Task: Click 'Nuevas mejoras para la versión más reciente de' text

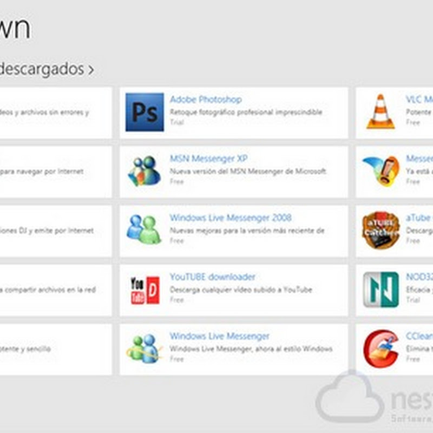Action: click(x=247, y=231)
